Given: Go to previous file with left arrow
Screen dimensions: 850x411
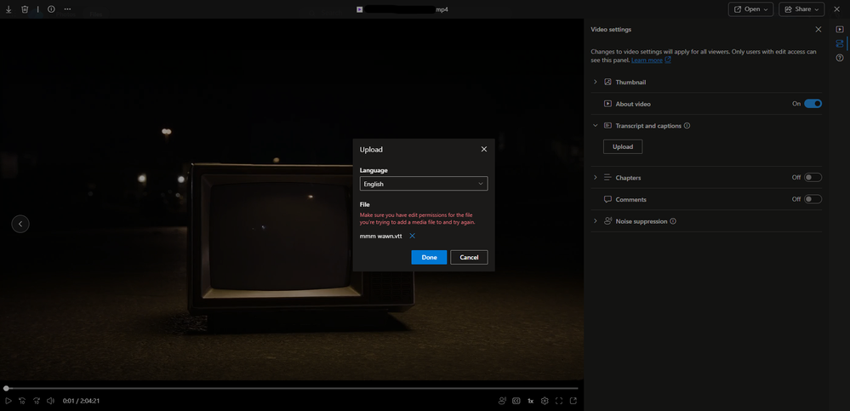Looking at the screenshot, I should tap(20, 224).
